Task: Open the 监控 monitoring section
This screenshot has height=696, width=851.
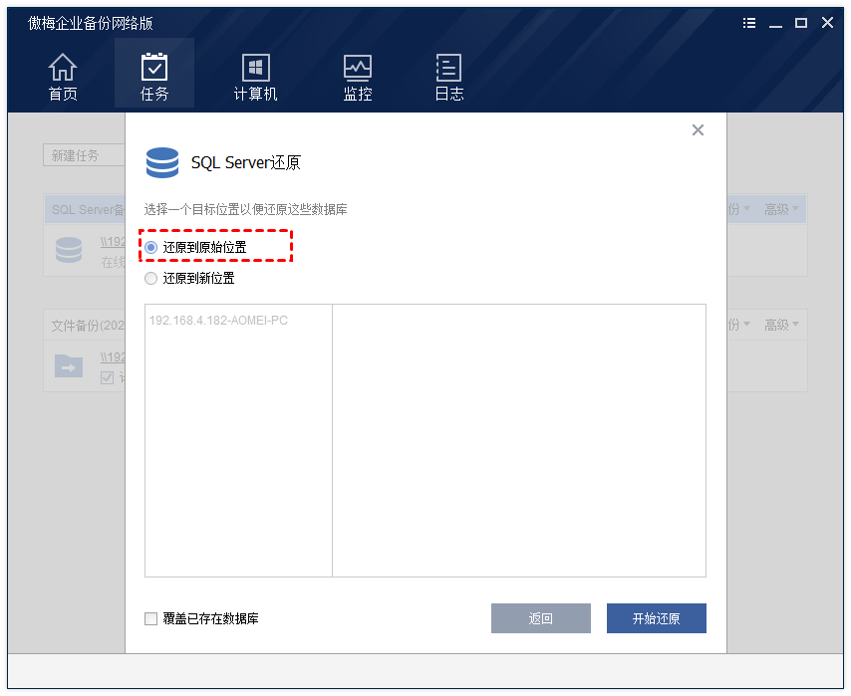Action: [x=358, y=76]
